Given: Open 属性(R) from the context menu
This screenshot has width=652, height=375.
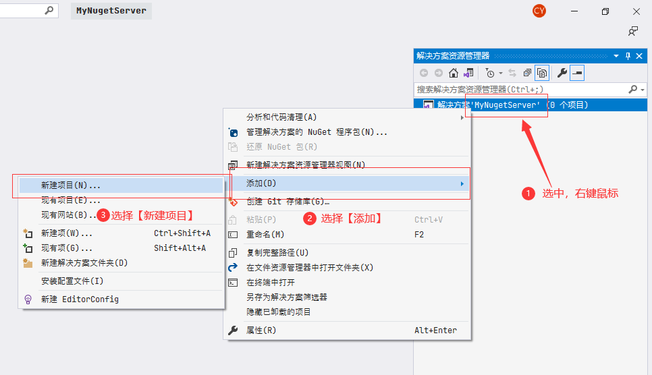Looking at the screenshot, I should [346, 330].
